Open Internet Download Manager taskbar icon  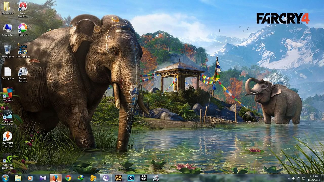(x=81, y=178)
